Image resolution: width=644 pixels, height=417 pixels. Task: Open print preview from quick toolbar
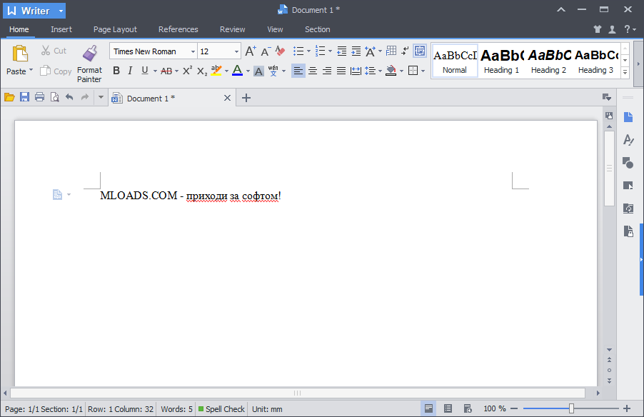pyautogui.click(x=54, y=97)
